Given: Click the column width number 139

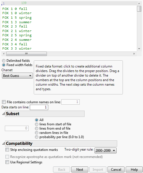Looking at the screenshot, I should [24, 3].
